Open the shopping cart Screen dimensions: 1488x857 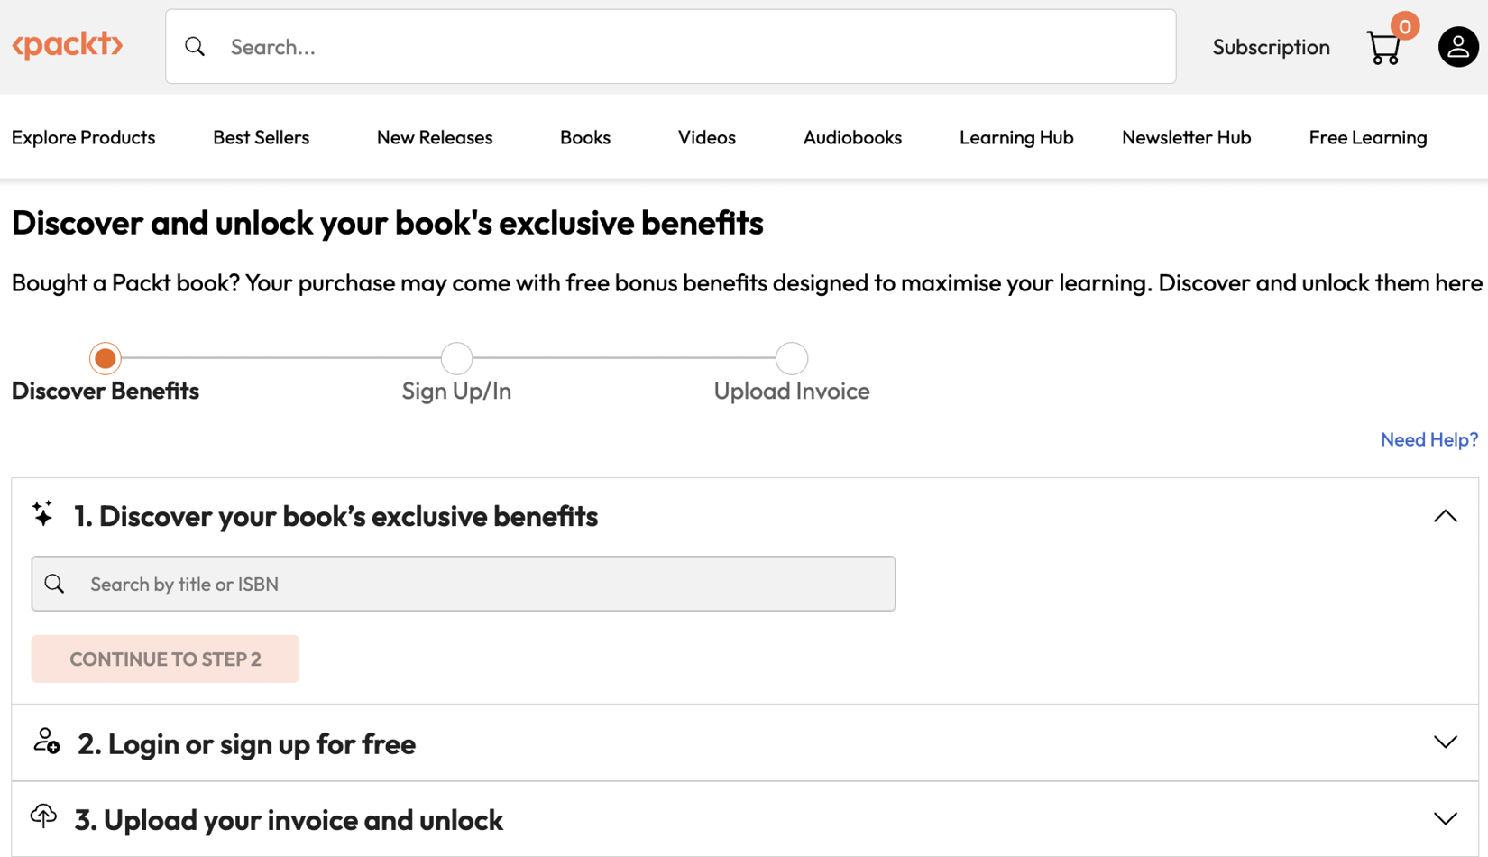[1382, 47]
